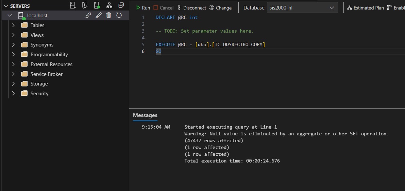Refresh localhost with the circular arrow icon
Screen dimensions: 405x191
pyautogui.click(x=119, y=15)
